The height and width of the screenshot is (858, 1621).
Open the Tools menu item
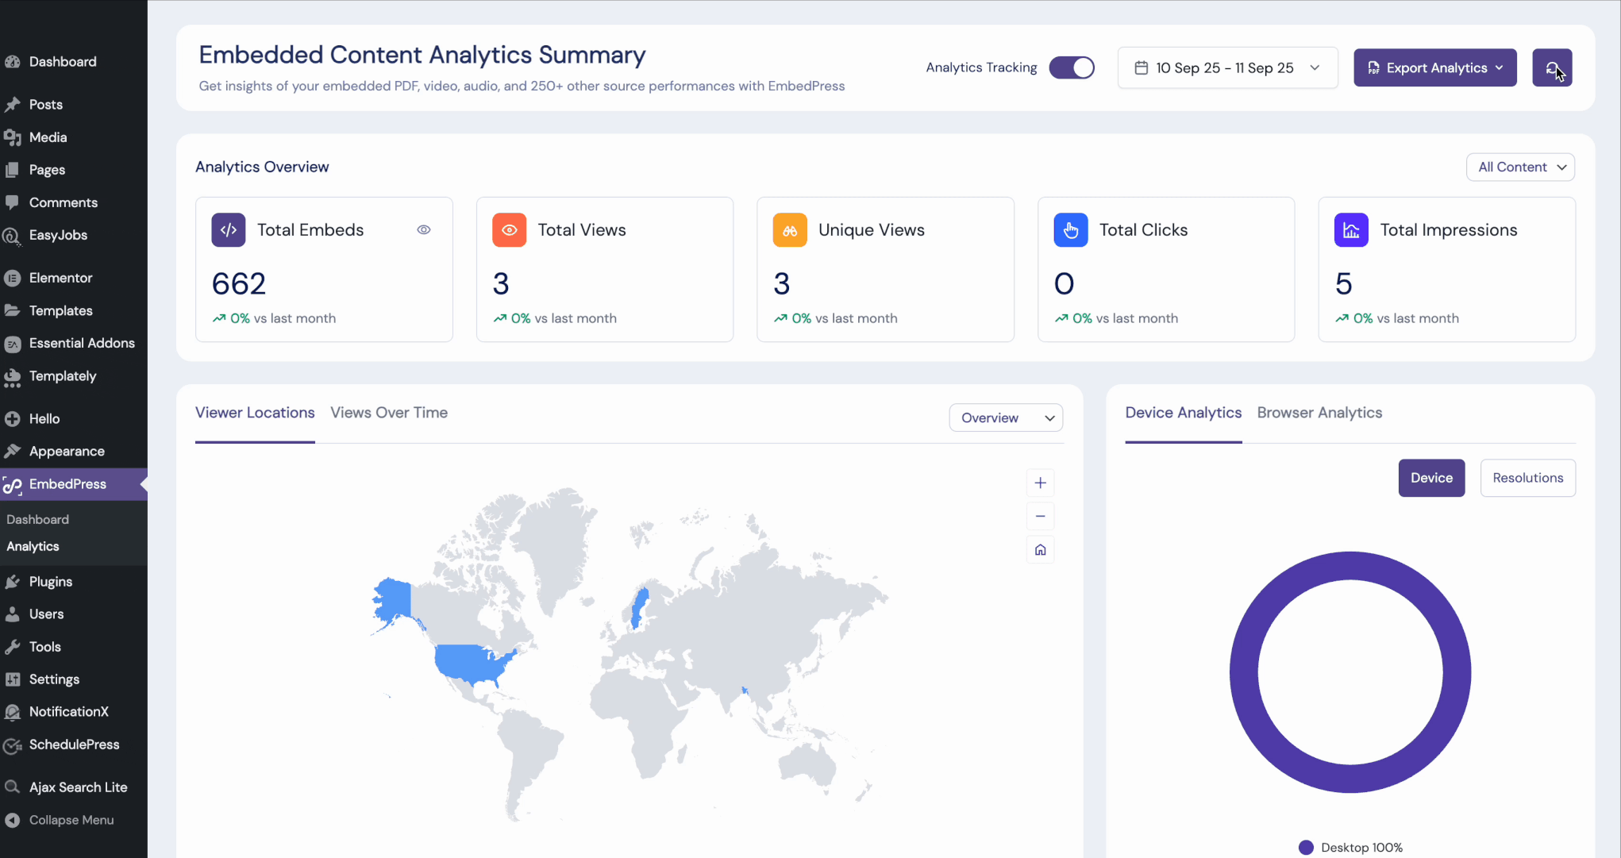click(x=73, y=646)
